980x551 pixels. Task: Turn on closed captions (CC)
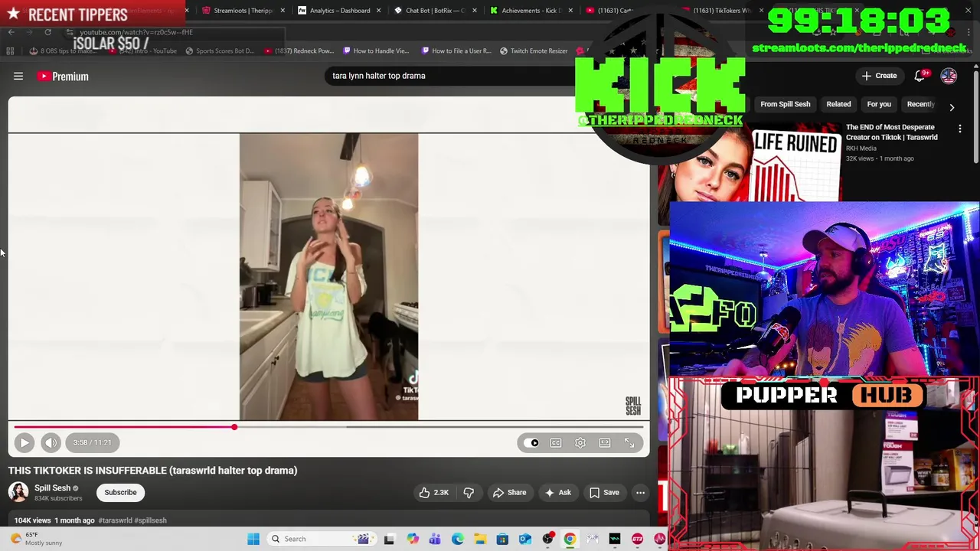(556, 442)
